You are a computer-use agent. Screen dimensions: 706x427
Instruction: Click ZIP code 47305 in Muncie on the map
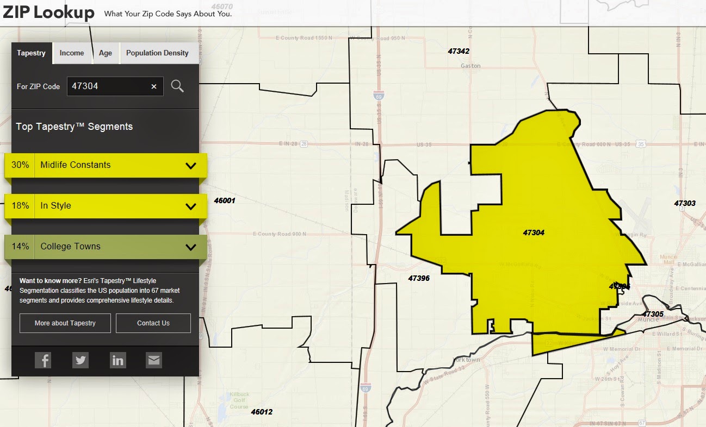[654, 314]
